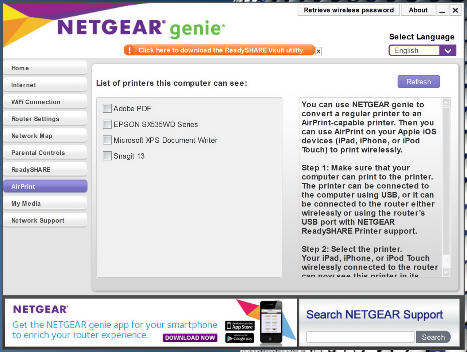Image resolution: width=467 pixels, height=352 pixels.
Task: Click Retrieve wireless password button
Action: point(349,10)
